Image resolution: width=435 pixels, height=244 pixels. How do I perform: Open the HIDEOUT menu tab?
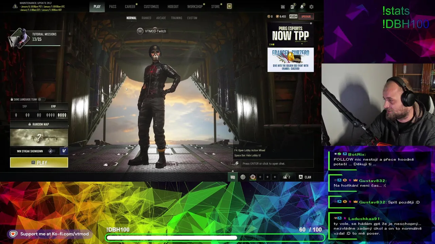173,6
